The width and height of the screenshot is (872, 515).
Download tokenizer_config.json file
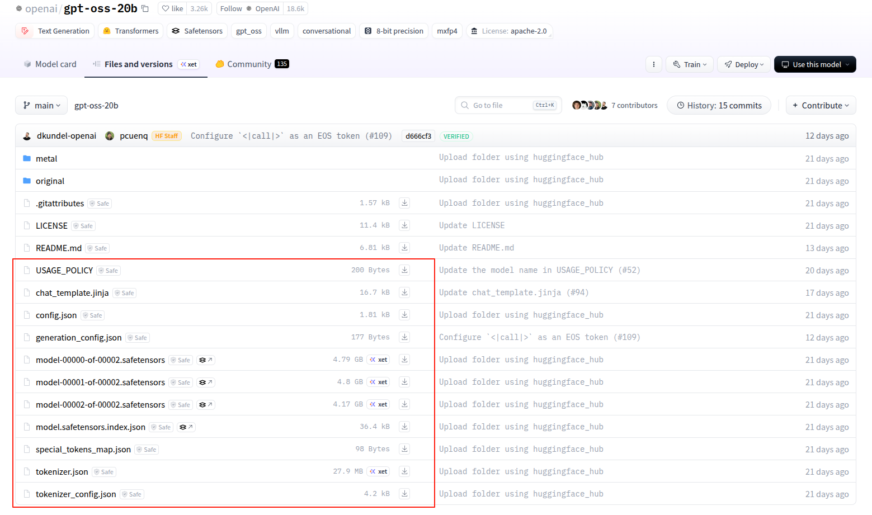point(404,494)
